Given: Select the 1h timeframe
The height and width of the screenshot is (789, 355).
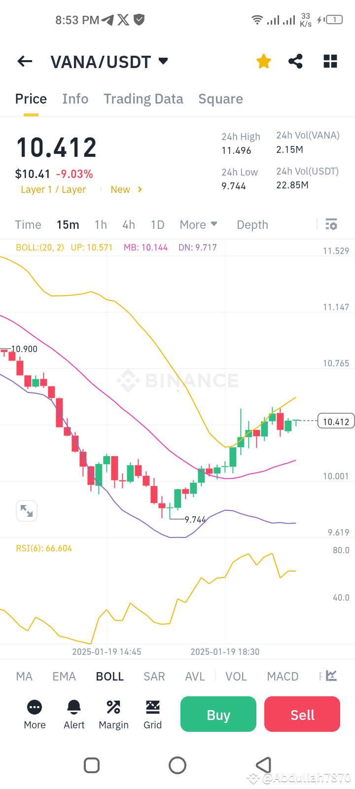Looking at the screenshot, I should [x=101, y=224].
